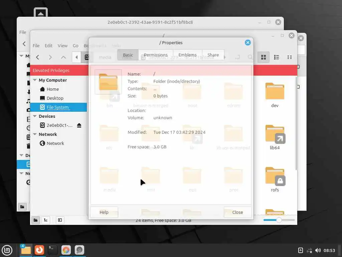The height and width of the screenshot is (257, 342).
Task: Open the Linux Mint start menu
Action: point(7,250)
